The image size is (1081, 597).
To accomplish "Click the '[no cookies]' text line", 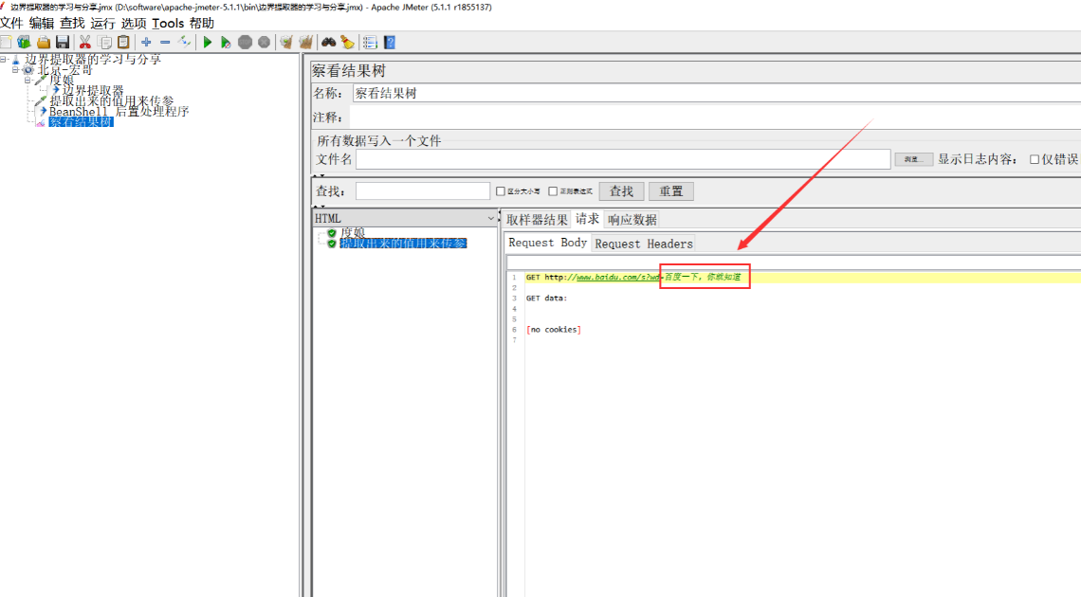I will tap(554, 330).
